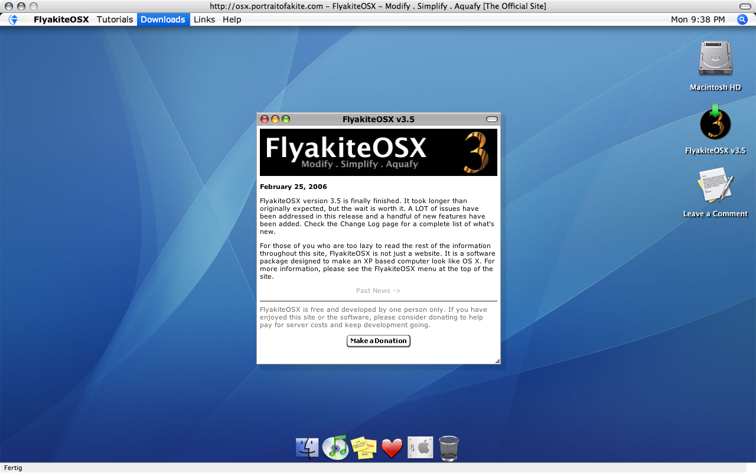Viewport: 756px width, 473px height.
Task: Click the Mon 9:38 PM clock
Action: click(698, 19)
